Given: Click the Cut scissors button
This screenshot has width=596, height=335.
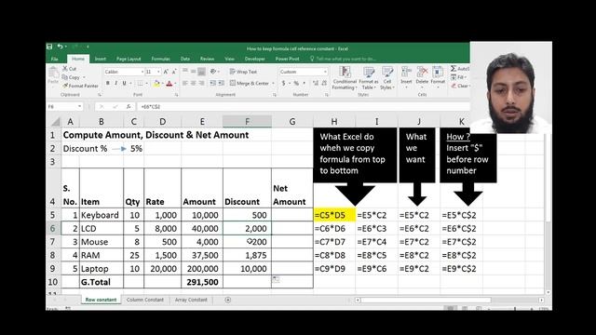Looking at the screenshot, I should [70, 69].
